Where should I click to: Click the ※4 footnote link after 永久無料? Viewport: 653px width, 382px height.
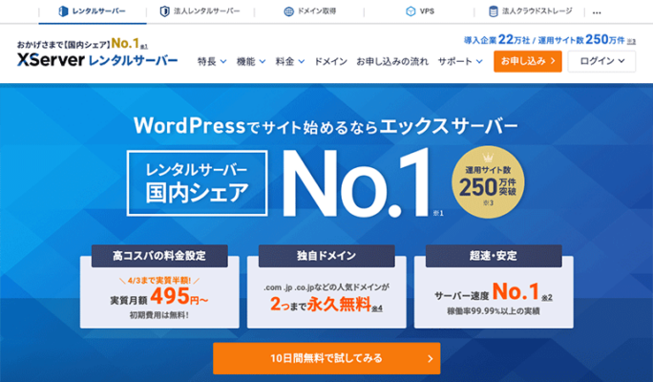click(x=377, y=308)
